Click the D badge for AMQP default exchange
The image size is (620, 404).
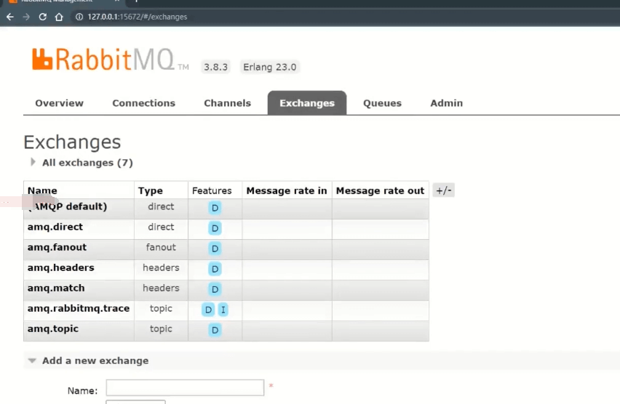tap(215, 208)
